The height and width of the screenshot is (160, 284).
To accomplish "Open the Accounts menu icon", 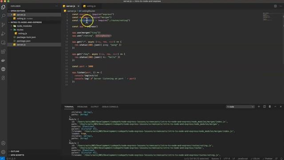I will coord(3,143).
